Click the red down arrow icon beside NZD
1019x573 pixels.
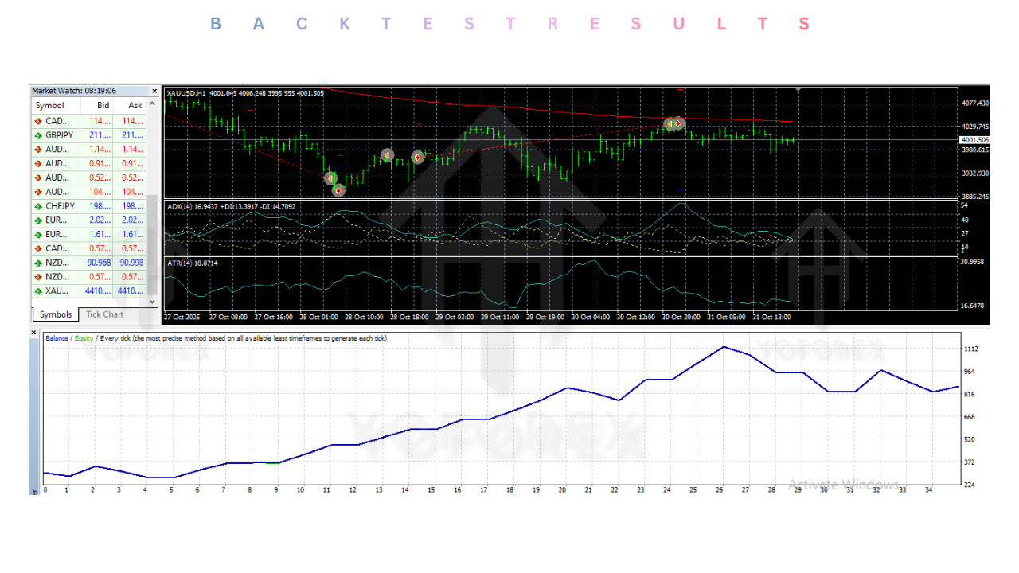pos(37,276)
